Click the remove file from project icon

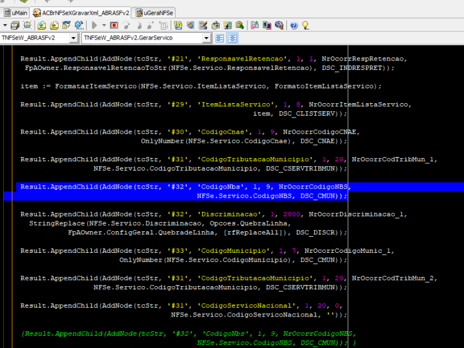coord(54,25)
